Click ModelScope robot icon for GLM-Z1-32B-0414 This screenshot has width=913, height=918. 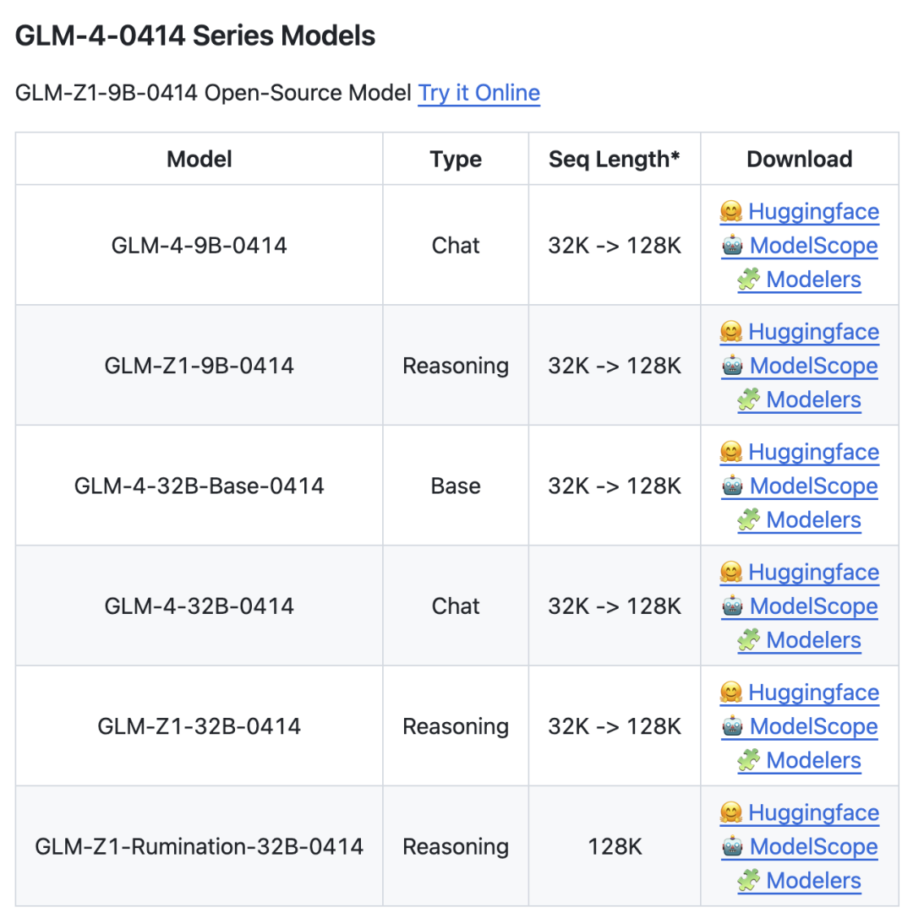pos(732,726)
